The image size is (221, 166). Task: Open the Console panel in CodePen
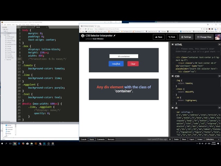point(84,139)
